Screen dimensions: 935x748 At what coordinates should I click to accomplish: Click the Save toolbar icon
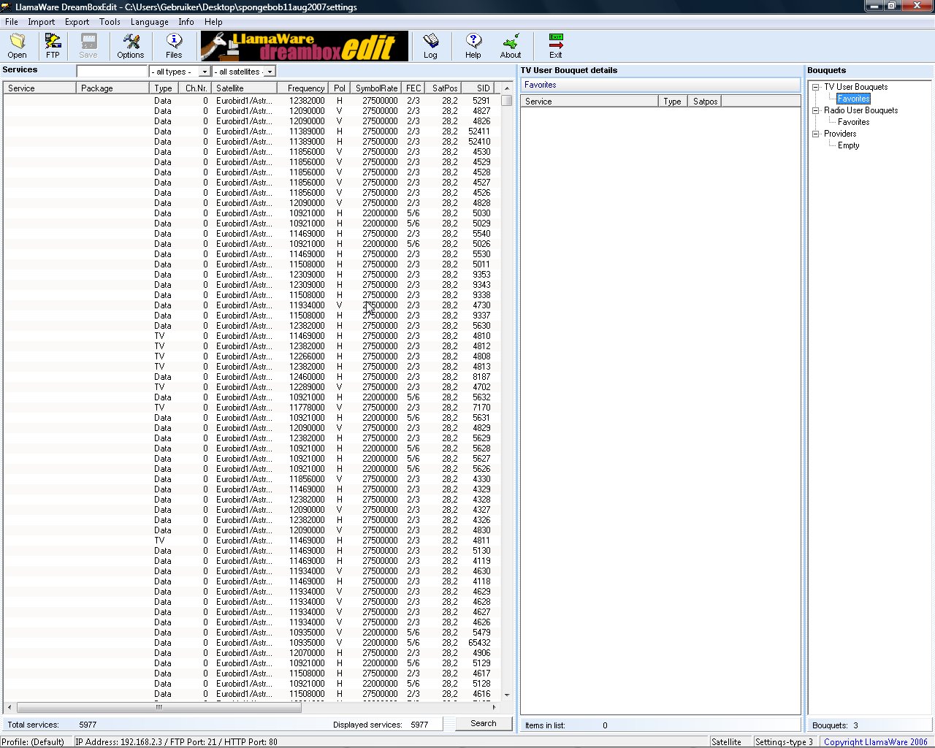coord(88,45)
